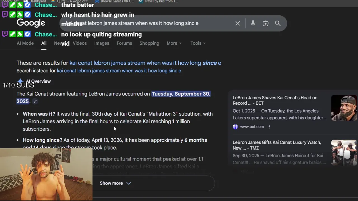Switch to Travel by bus browser tab

coord(158,1)
